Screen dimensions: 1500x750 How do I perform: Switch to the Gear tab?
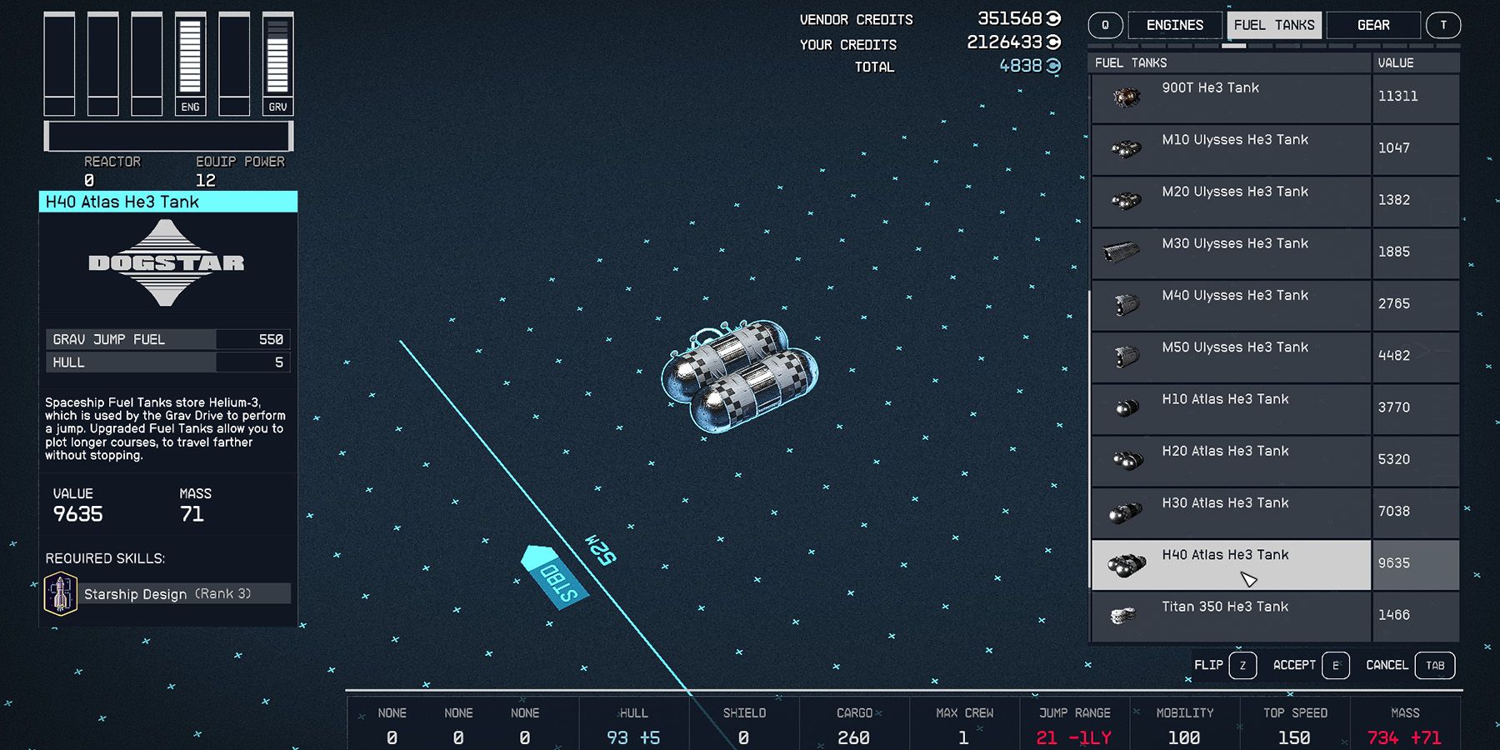click(x=1373, y=25)
